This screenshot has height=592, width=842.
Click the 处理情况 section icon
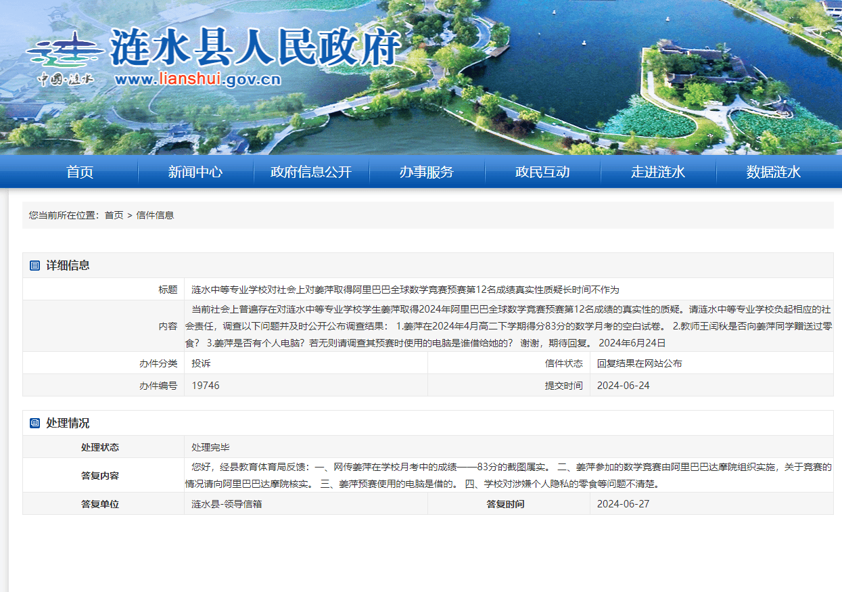coord(34,424)
